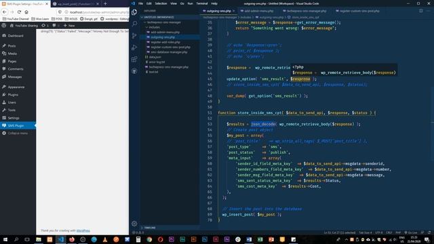Screen dimensions: 434x244
Task: Open the YouTube Channel bookmarks folder
Action: pyautogui.click(x=16, y=19)
